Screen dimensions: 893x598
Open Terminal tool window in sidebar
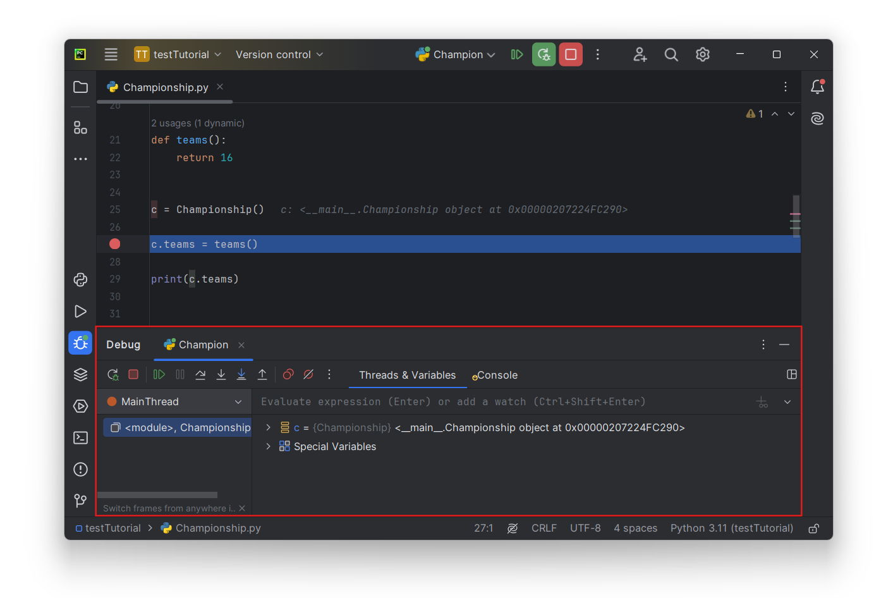(80, 437)
